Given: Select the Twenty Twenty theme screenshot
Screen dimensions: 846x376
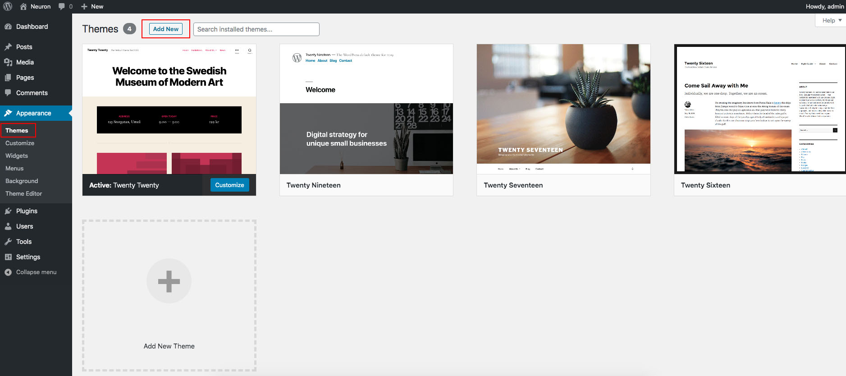Looking at the screenshot, I should (169, 109).
